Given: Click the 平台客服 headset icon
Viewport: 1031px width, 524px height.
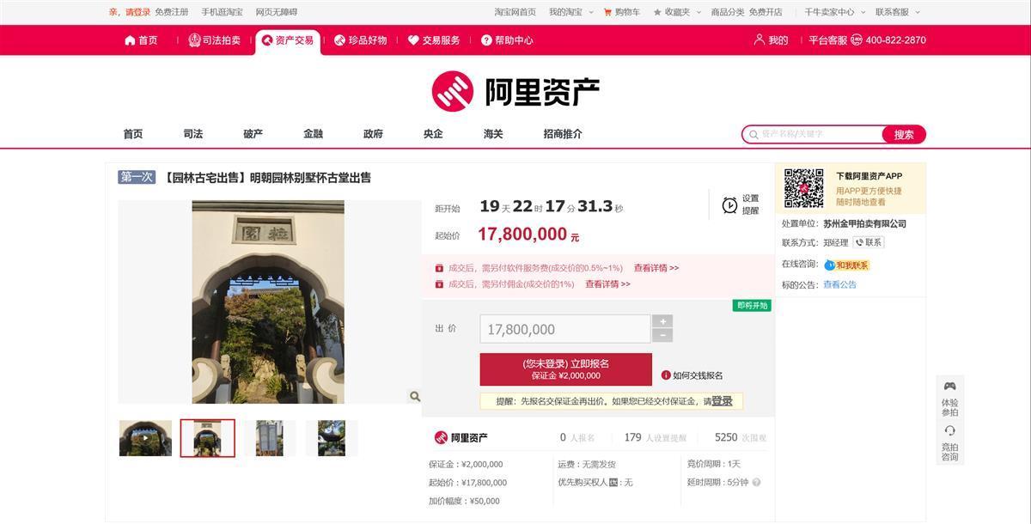Looking at the screenshot, I should [x=857, y=40].
